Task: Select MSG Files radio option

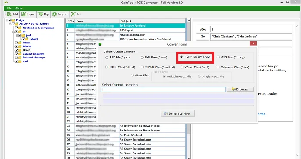Action: [218, 57]
